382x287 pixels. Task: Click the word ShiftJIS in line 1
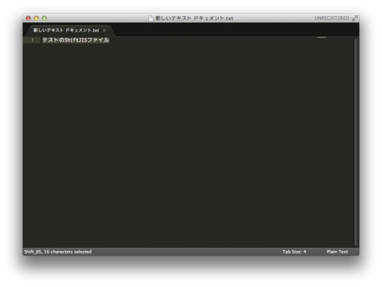tap(76, 40)
